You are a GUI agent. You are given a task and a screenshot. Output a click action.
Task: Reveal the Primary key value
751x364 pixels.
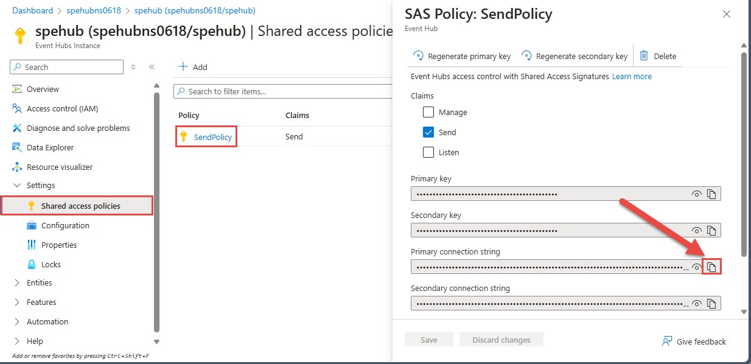pyautogui.click(x=697, y=194)
